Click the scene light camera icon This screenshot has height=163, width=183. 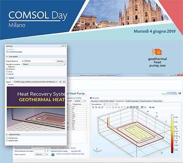click(x=128, y=107)
